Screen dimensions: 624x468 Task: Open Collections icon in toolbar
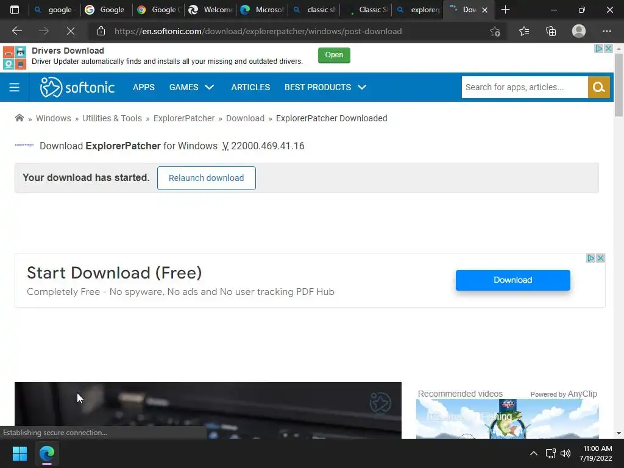[x=551, y=31]
